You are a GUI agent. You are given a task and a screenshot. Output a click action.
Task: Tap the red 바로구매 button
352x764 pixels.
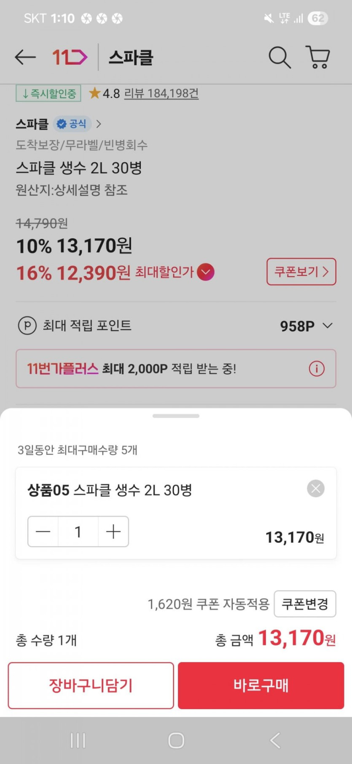click(261, 685)
